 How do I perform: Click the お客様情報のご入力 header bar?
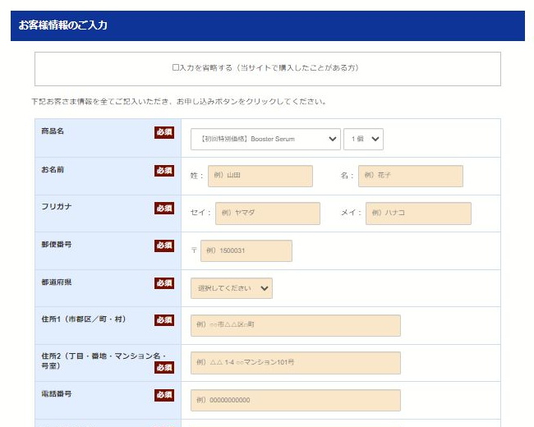tap(267, 25)
